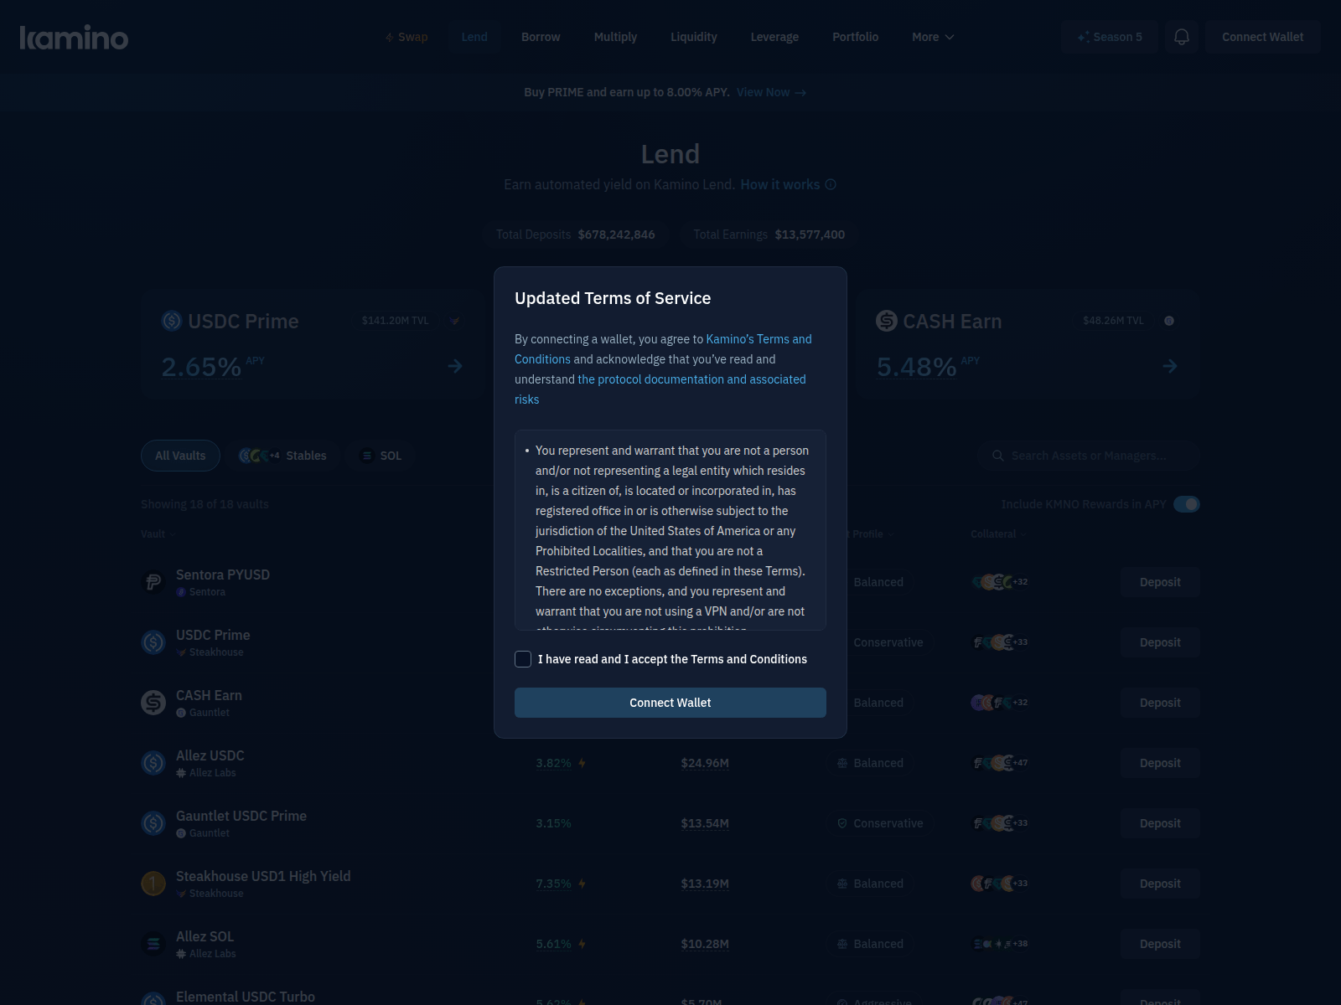Click Allez USDC collateral icons
Image resolution: width=1341 pixels, height=1005 pixels.
[999, 763]
